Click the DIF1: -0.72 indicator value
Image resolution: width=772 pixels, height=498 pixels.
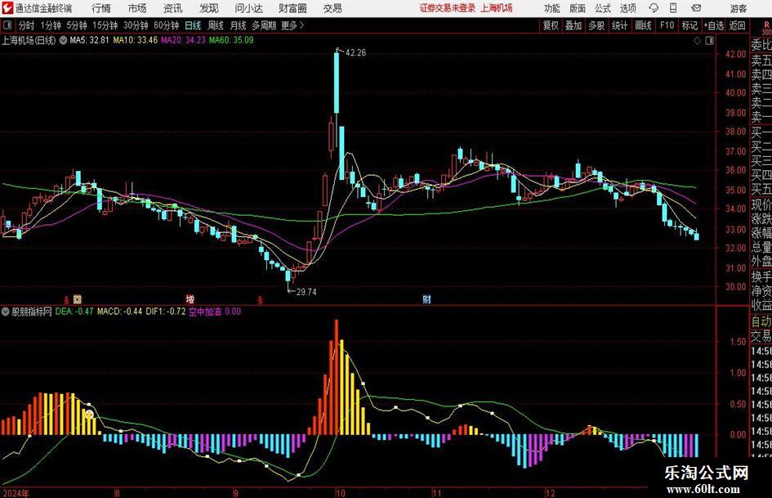click(x=166, y=312)
